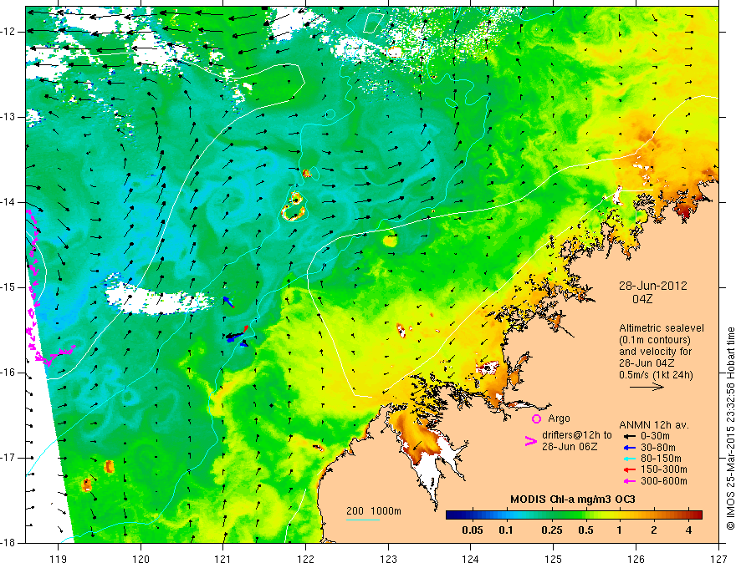The height and width of the screenshot is (568, 736).
Task: Click longitude axis label '127'
Action: 718,559
